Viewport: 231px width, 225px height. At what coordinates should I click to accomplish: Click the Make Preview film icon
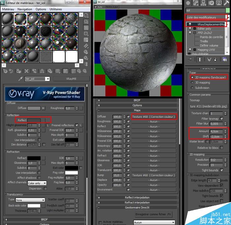click(x=86, y=46)
